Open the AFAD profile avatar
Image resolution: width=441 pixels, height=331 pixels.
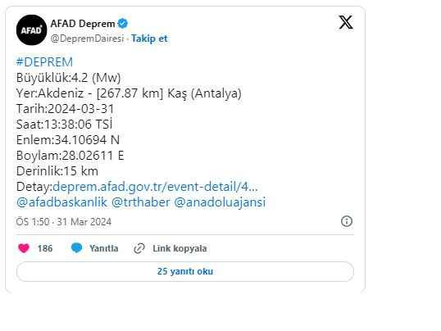(31, 30)
